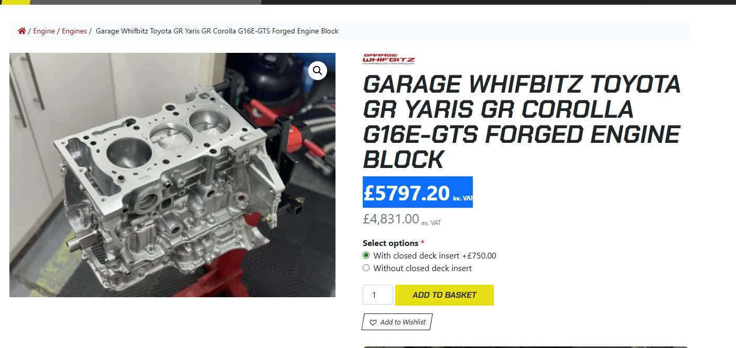View the forged engine block product photo
The height and width of the screenshot is (348, 736).
pyautogui.click(x=172, y=175)
